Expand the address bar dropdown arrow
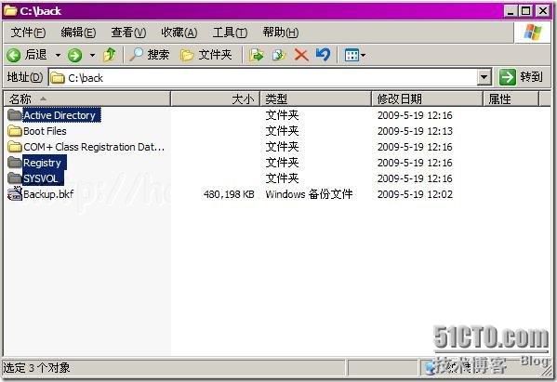557x382 pixels. coord(484,77)
